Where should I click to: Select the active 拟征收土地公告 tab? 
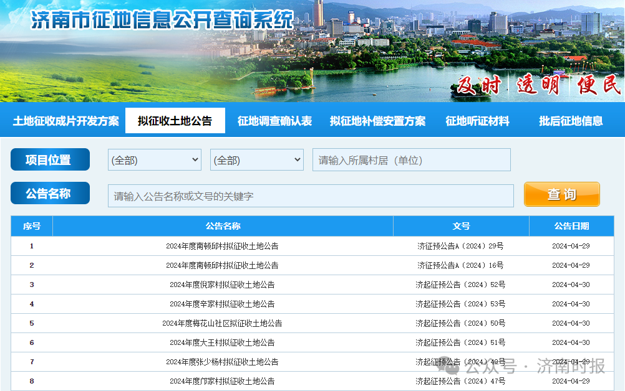175,119
